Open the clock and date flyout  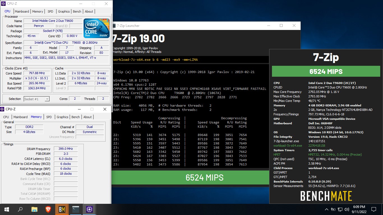(359, 209)
